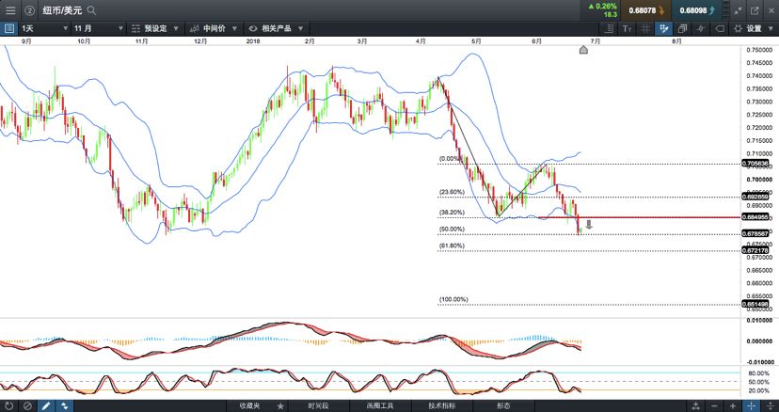779x412 pixels.
Task: Click the 0.68078 sell price button
Action: click(646, 10)
